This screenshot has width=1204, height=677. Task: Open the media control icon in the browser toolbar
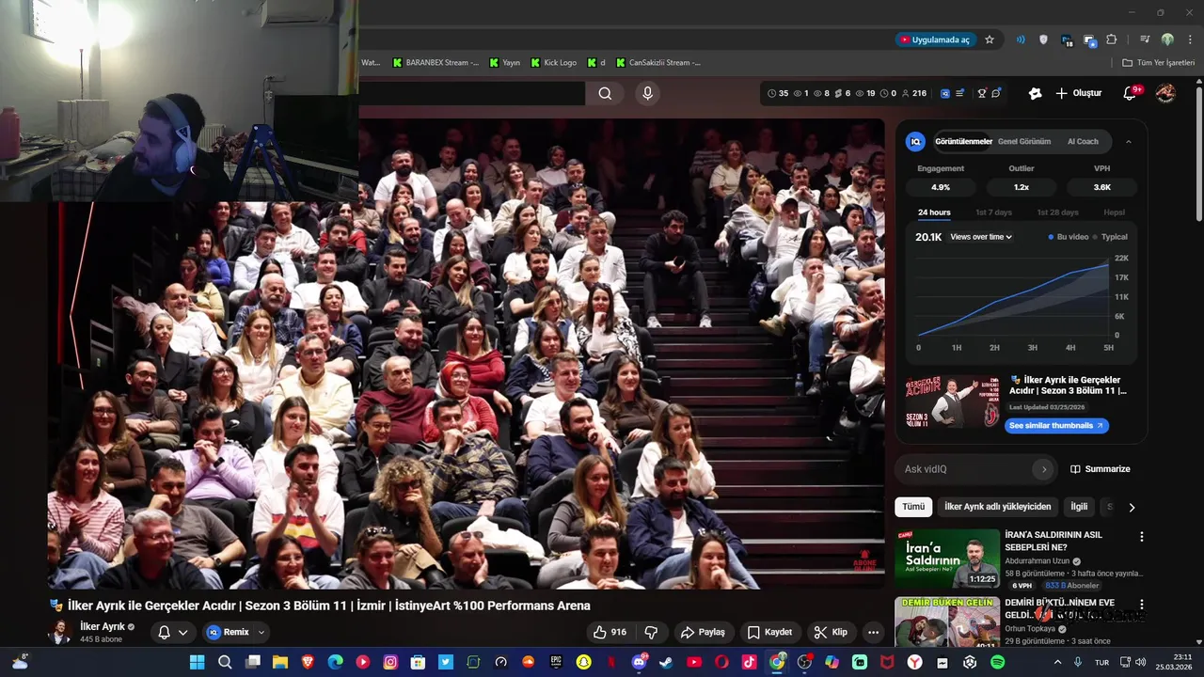(x=1145, y=39)
